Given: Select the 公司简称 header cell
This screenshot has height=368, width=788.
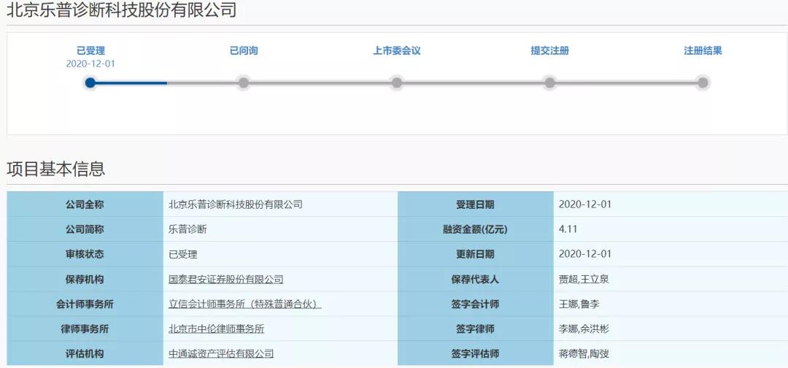Looking at the screenshot, I should coord(85,229).
